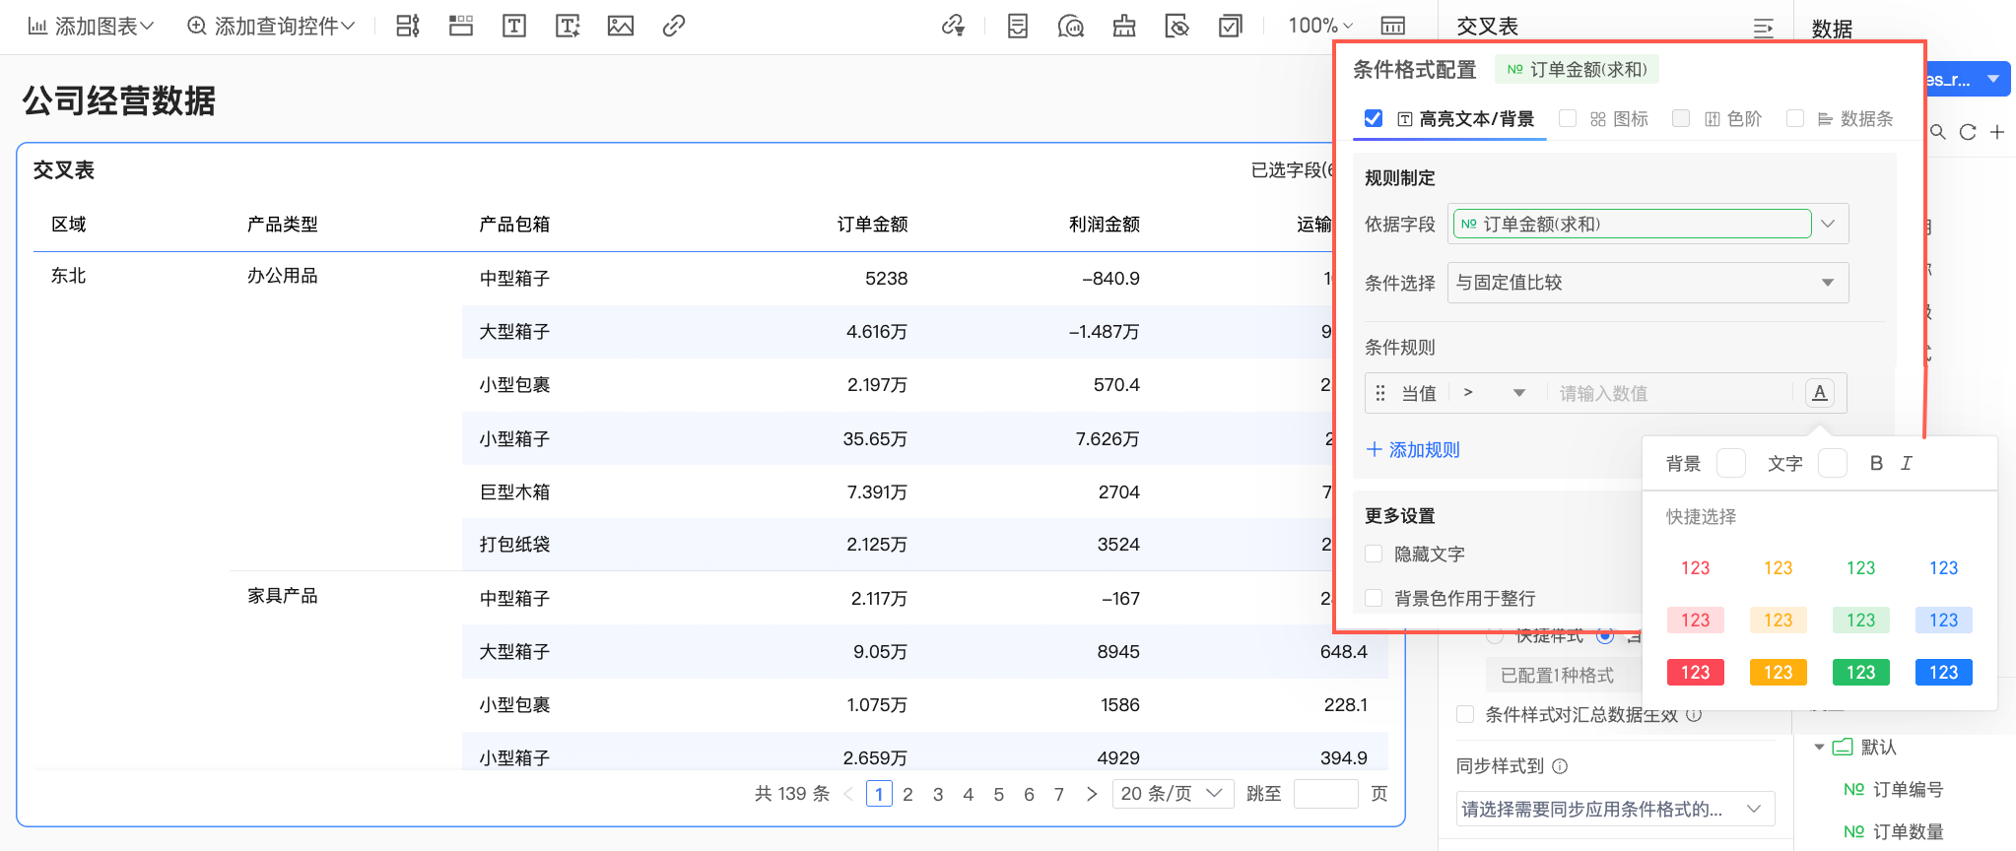Open the 20 条/页 page size dropdown
Screen dimensions: 2016x851
point(1173,794)
